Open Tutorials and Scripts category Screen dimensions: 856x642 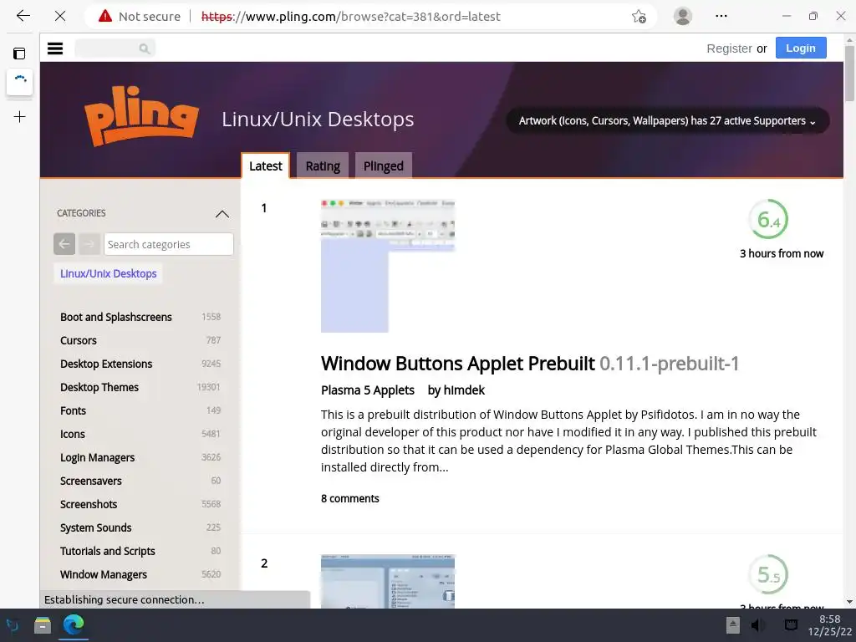[108, 552]
